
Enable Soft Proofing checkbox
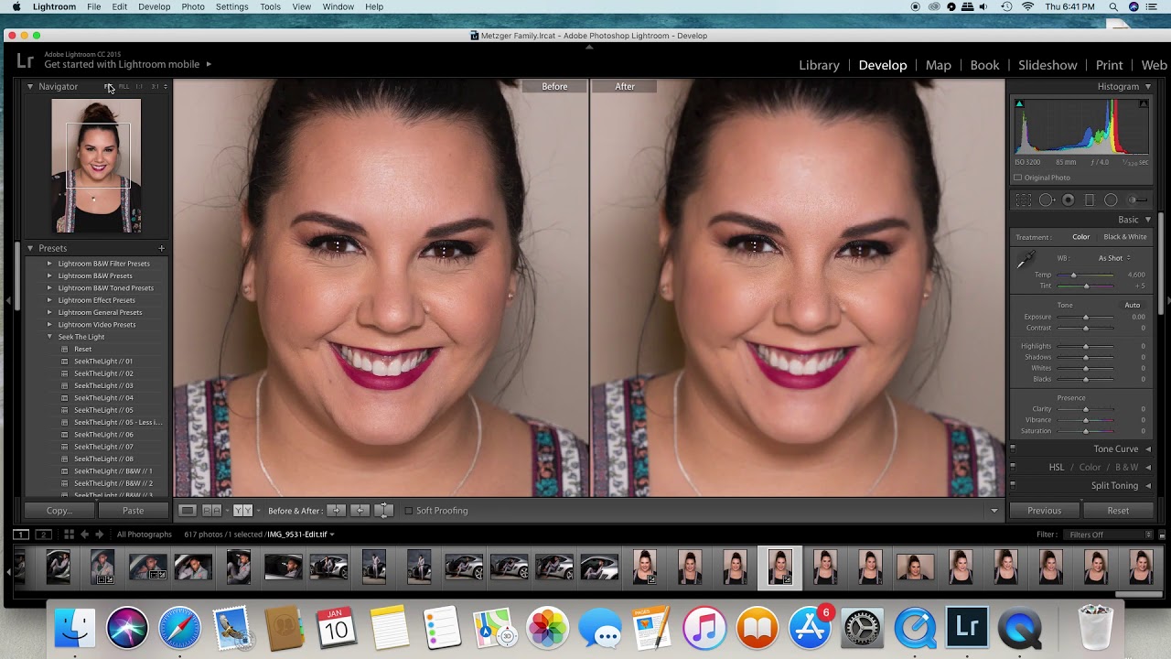tap(409, 511)
